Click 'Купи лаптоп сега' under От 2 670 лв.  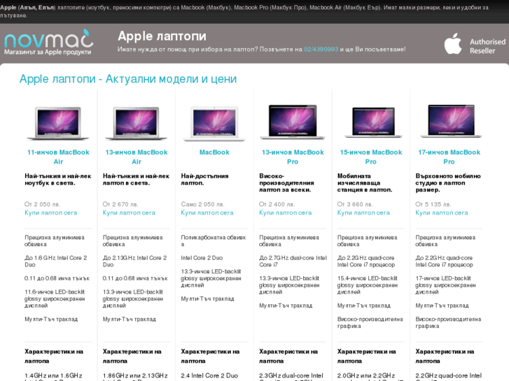coord(129,213)
